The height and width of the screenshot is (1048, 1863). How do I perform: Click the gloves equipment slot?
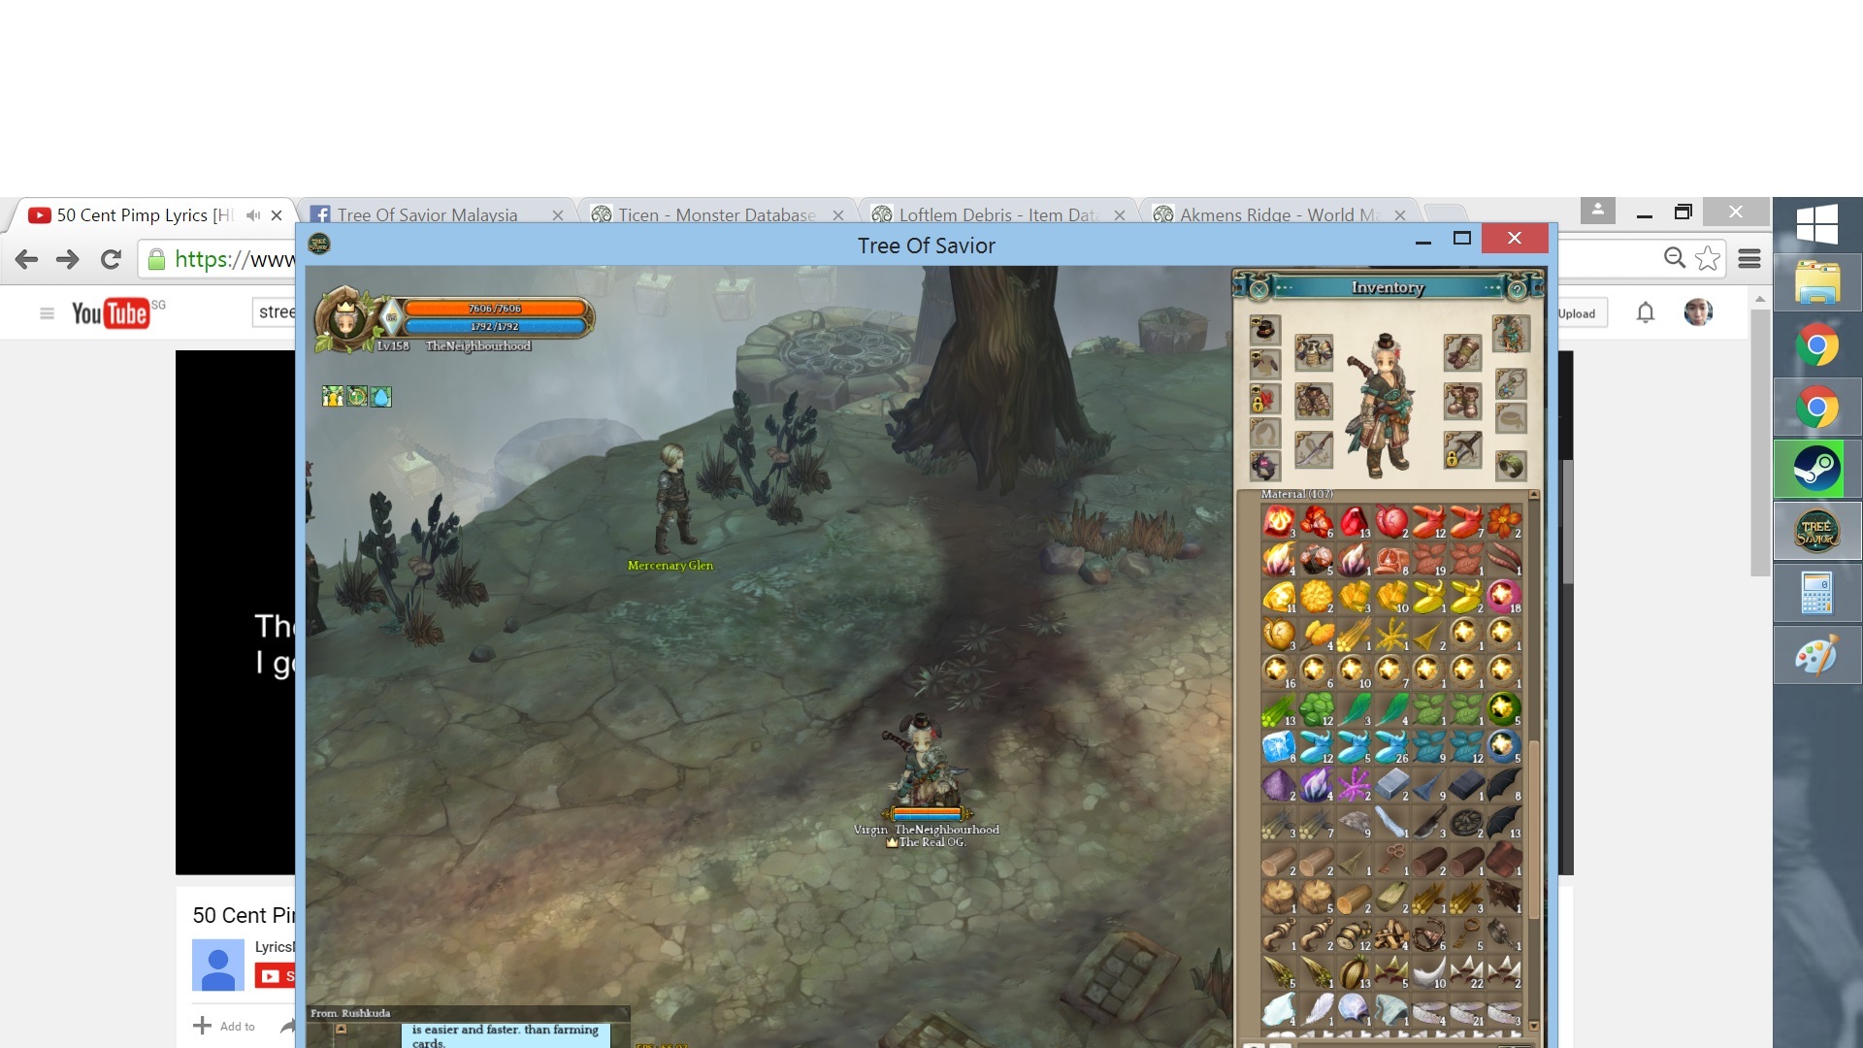click(1462, 352)
